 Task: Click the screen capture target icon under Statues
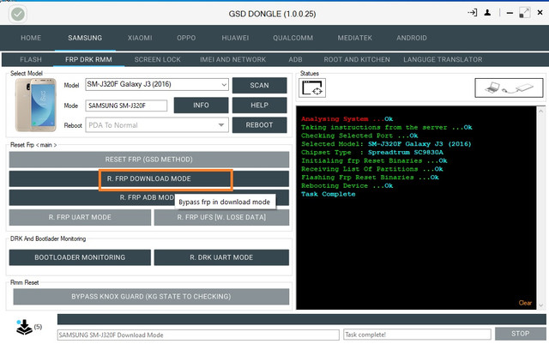pos(313,88)
